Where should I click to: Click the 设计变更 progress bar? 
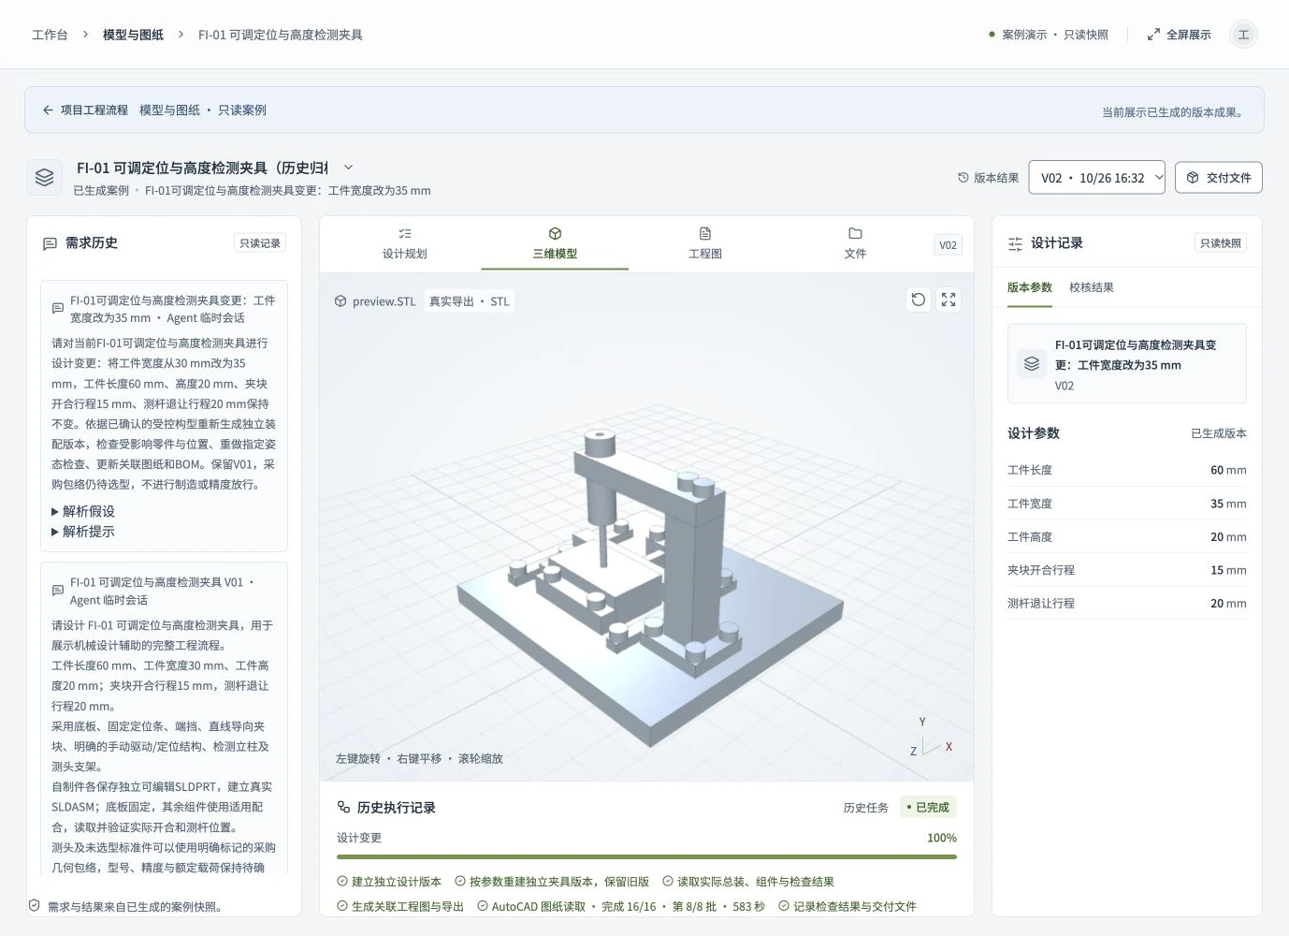pos(646,856)
